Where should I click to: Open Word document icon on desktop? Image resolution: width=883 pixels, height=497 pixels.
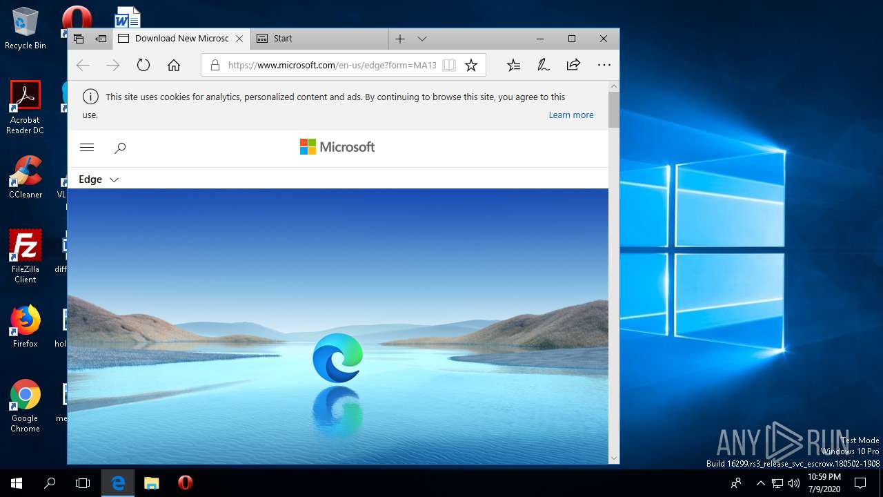pos(127,17)
